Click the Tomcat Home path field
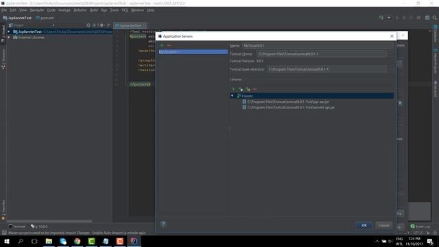The image size is (439, 247). 322,54
